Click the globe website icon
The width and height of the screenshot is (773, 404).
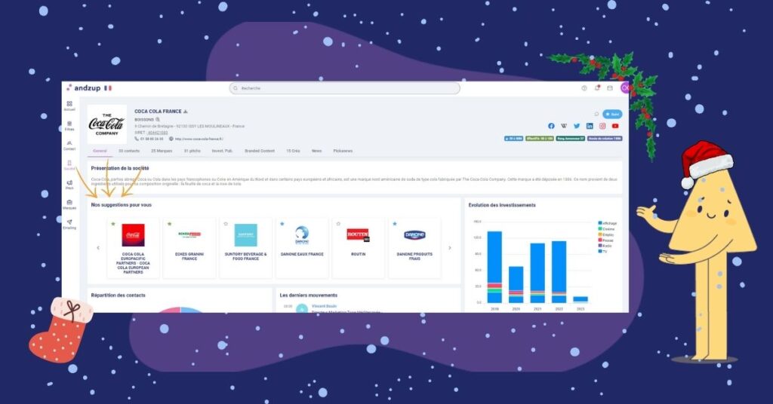[x=171, y=139]
